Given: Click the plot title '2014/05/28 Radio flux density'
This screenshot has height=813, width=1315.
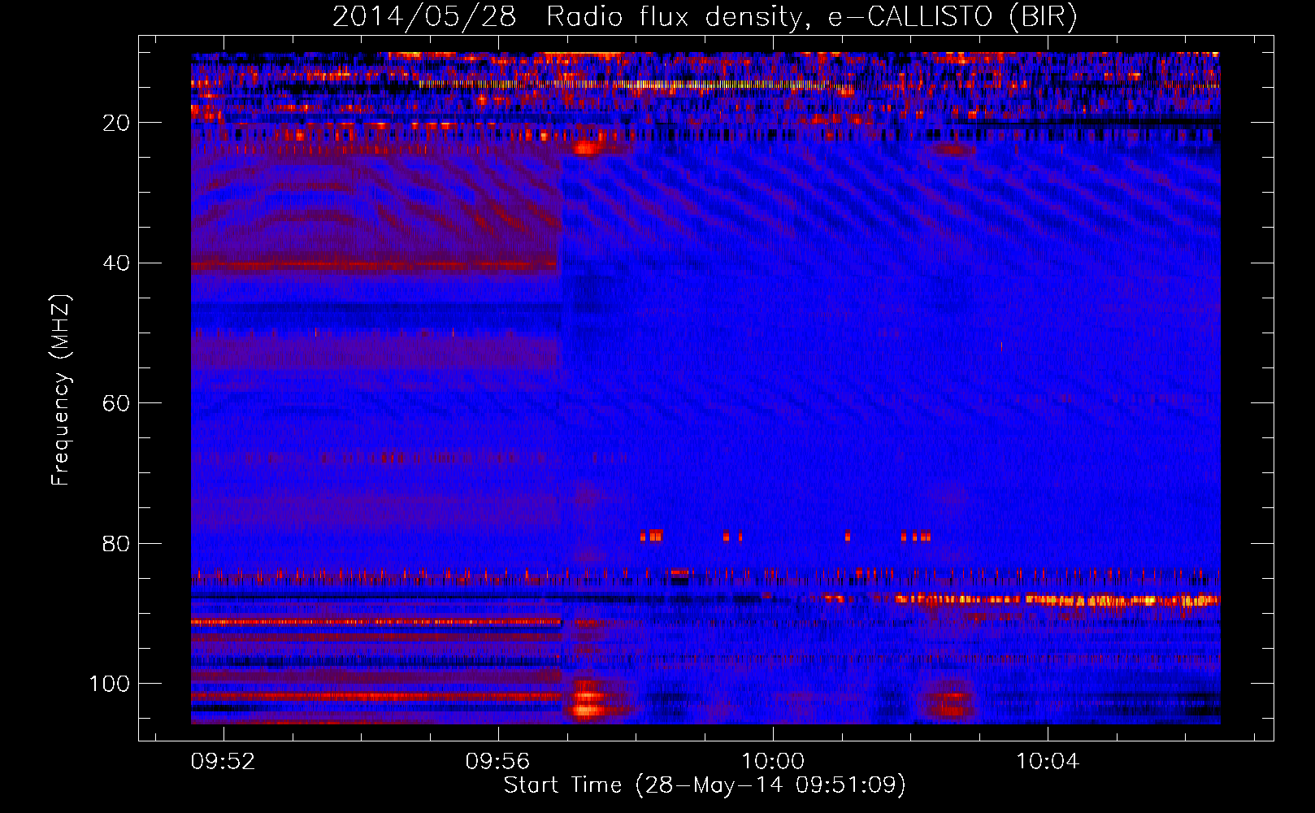Looking at the screenshot, I should (705, 17).
